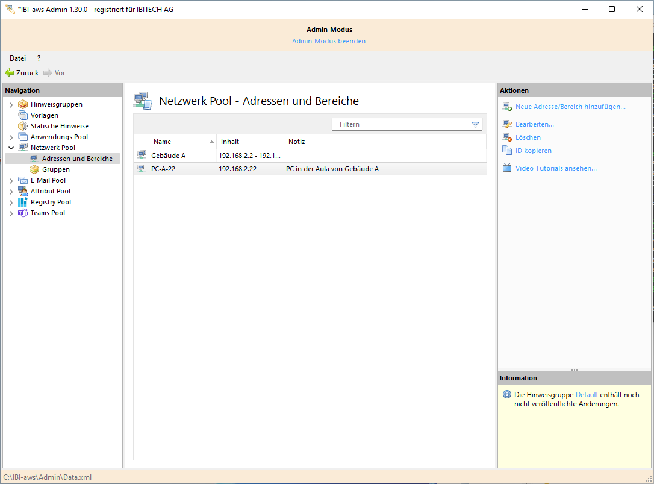Expand the Hinweisgruppen tree node
The image size is (654, 484).
[11, 105]
